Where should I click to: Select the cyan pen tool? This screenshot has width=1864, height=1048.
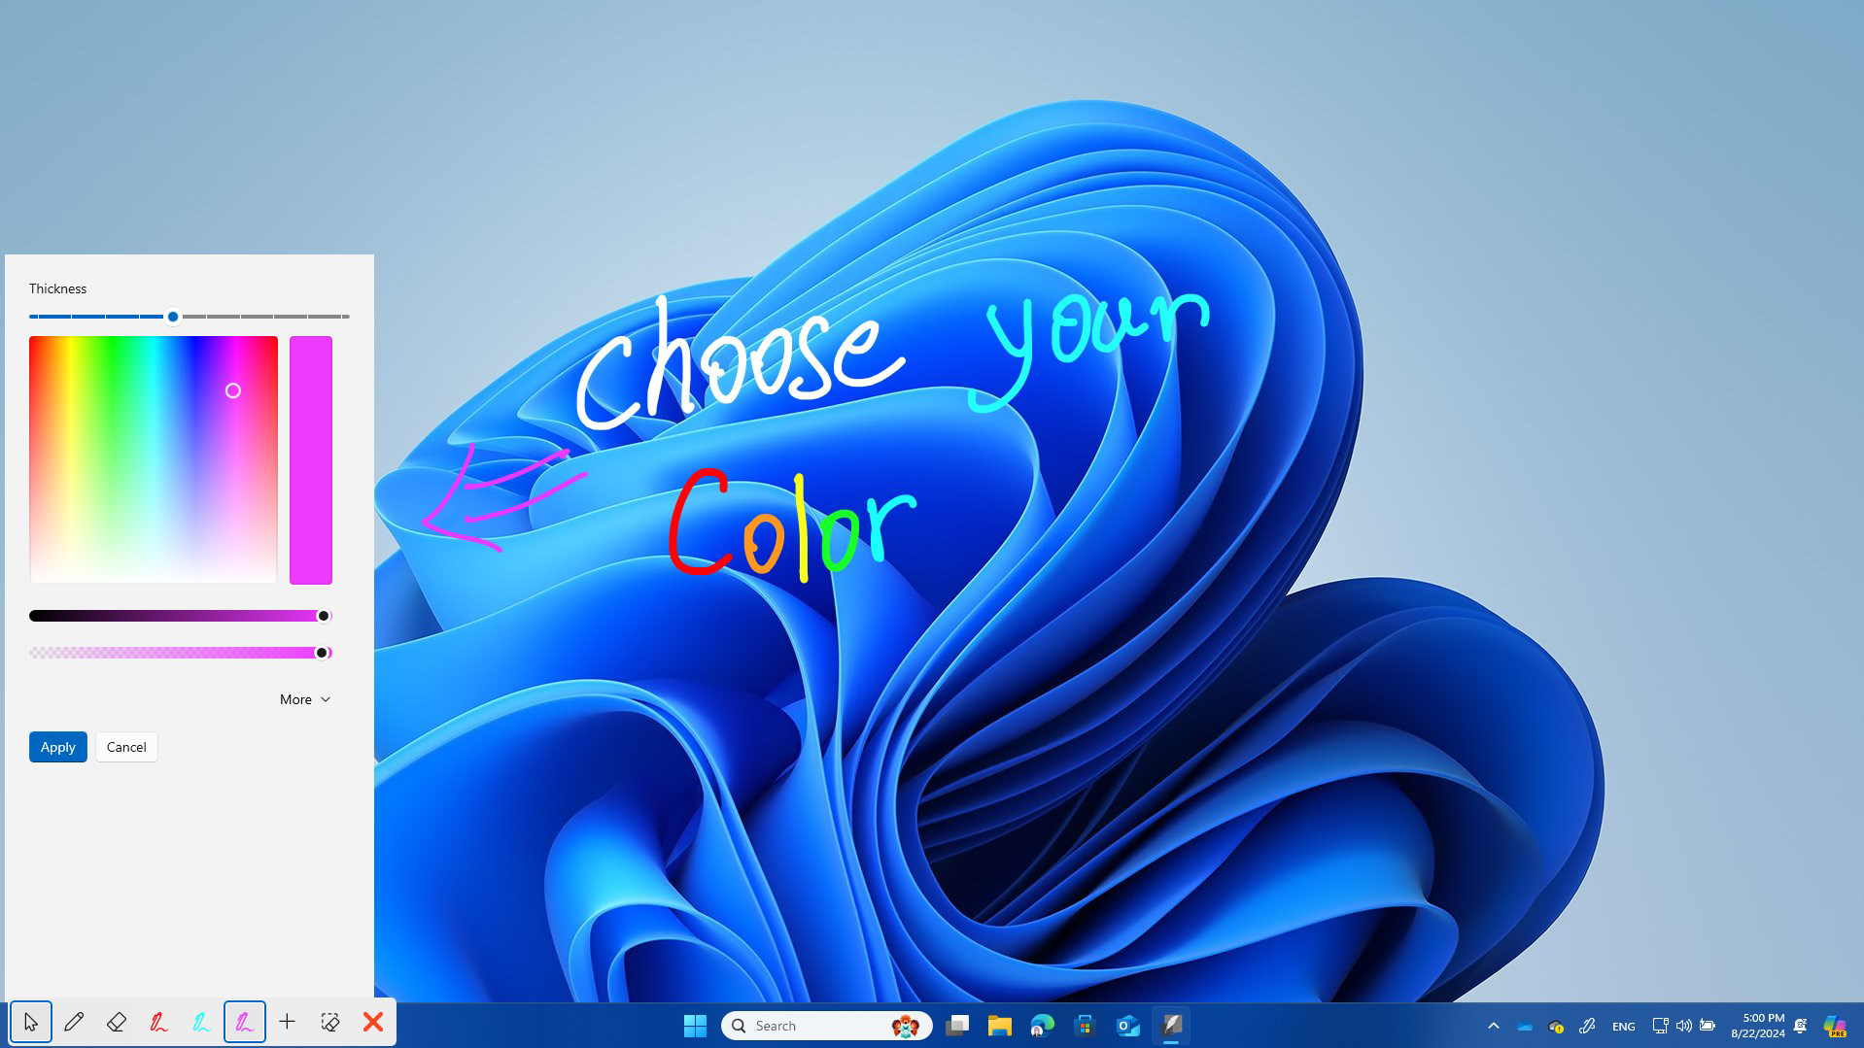pyautogui.click(x=202, y=1022)
